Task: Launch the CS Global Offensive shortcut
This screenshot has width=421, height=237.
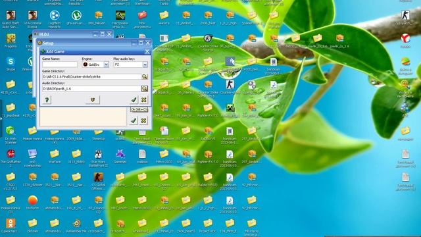Action: pyautogui.click(x=98, y=177)
